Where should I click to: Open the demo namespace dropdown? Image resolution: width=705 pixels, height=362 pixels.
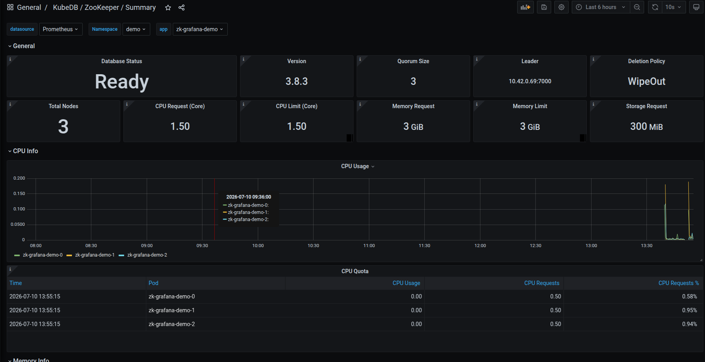(x=136, y=29)
